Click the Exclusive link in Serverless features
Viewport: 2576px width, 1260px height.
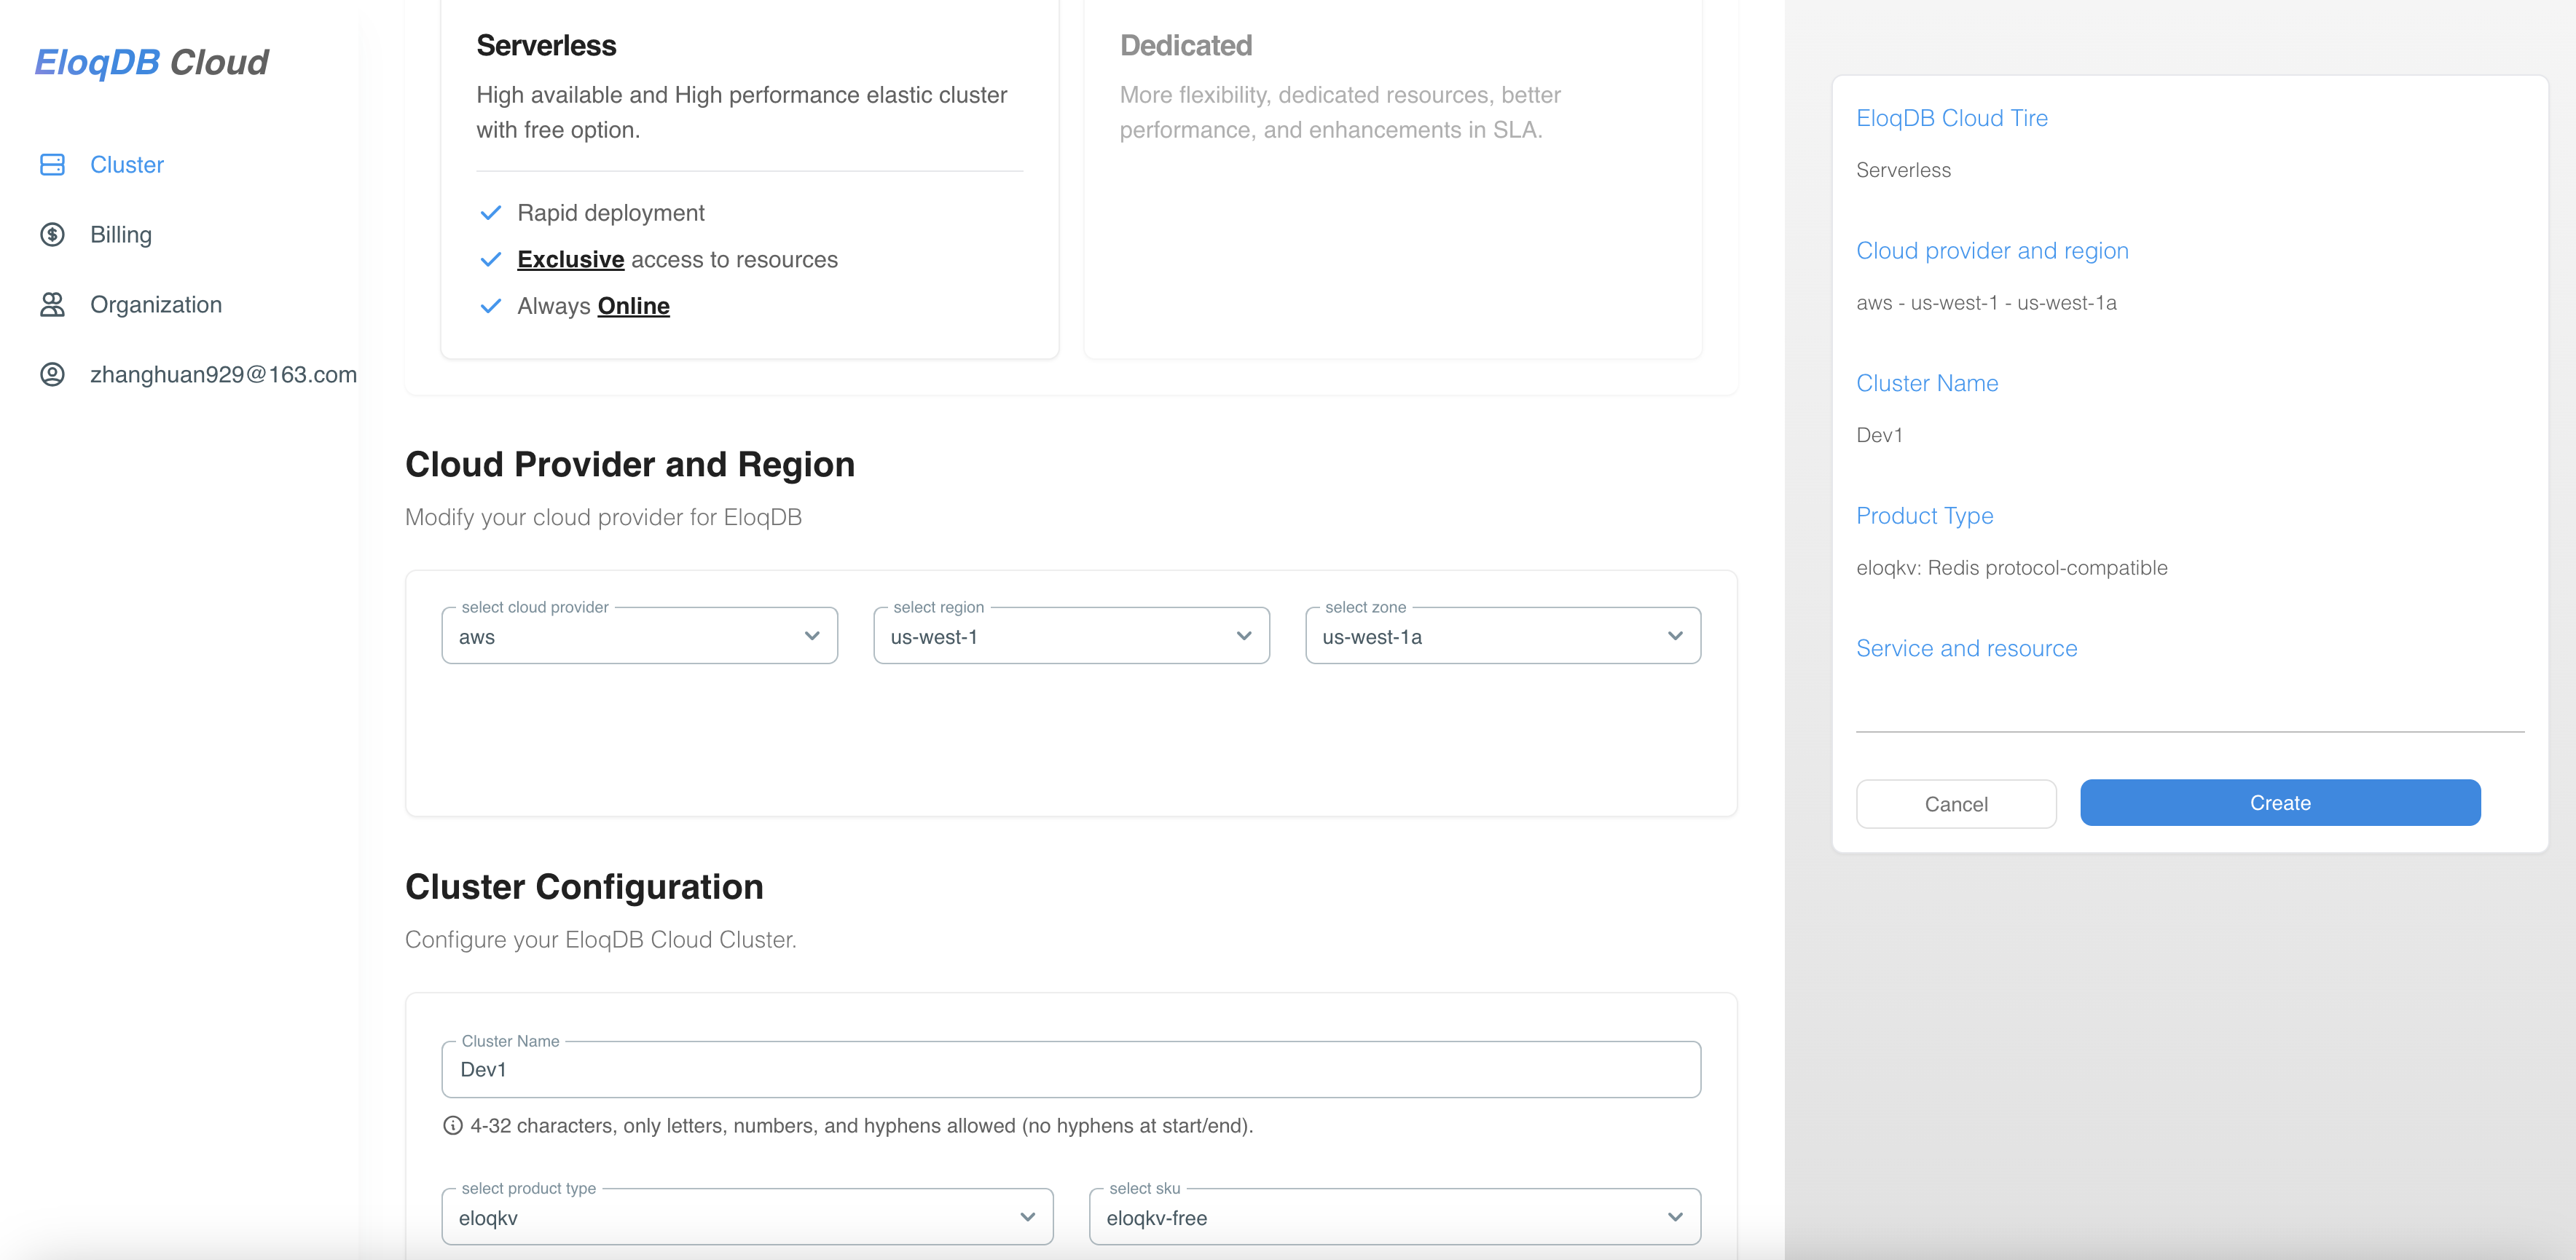570,259
